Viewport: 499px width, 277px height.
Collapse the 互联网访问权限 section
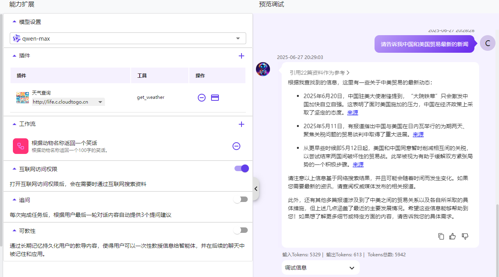tap(14, 169)
